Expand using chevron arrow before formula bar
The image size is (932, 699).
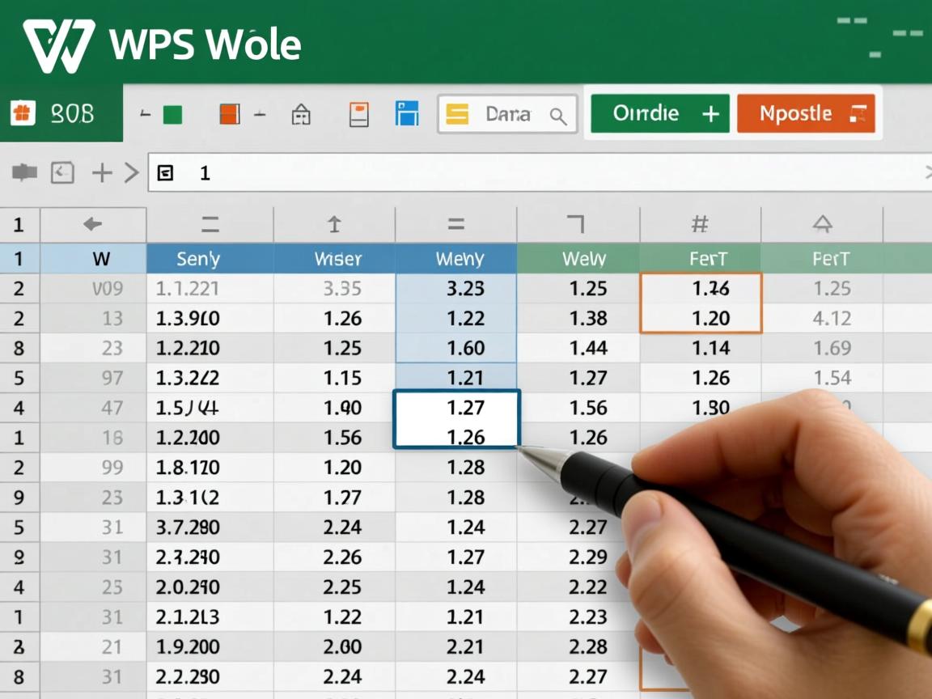click(x=131, y=172)
